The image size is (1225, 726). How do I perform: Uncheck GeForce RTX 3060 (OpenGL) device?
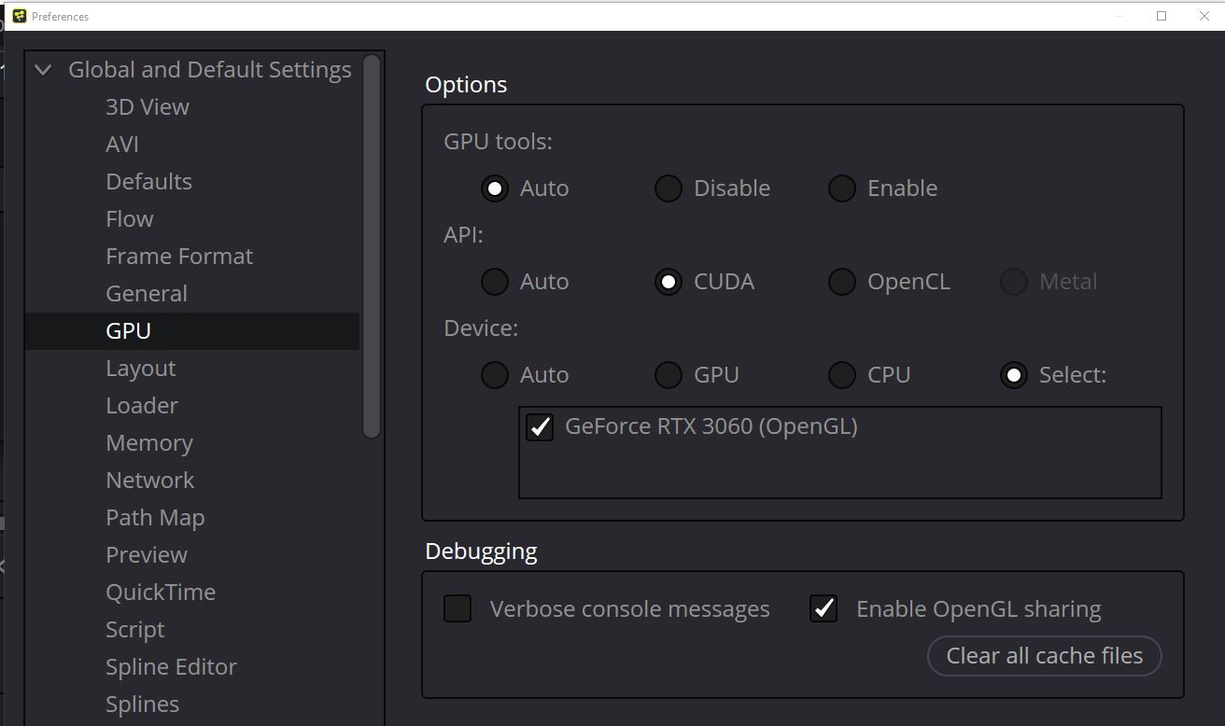[x=540, y=427]
